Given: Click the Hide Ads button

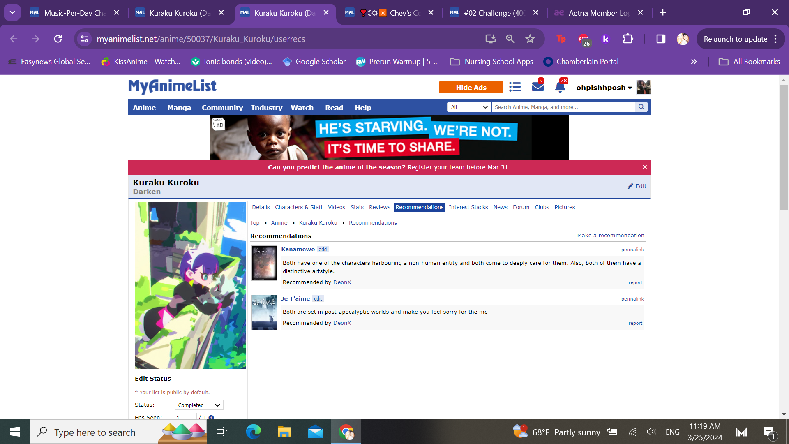Looking at the screenshot, I should pos(471,88).
